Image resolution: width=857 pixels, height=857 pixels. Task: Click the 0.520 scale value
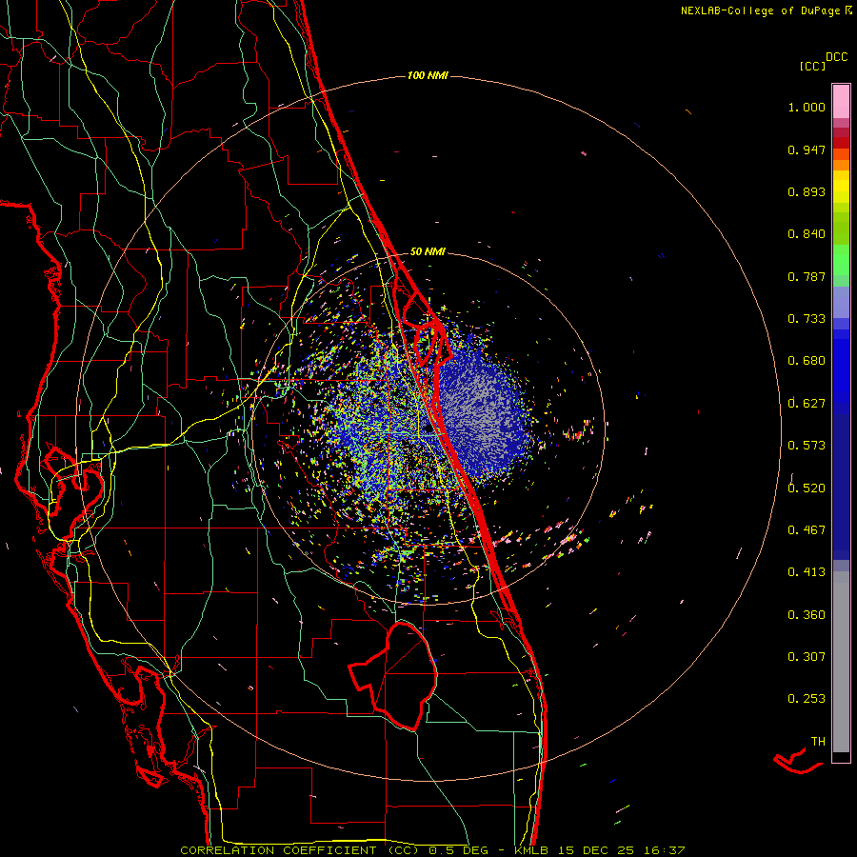[807, 488]
